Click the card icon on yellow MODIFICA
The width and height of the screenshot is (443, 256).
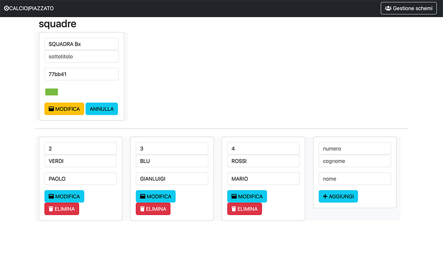tap(51, 109)
